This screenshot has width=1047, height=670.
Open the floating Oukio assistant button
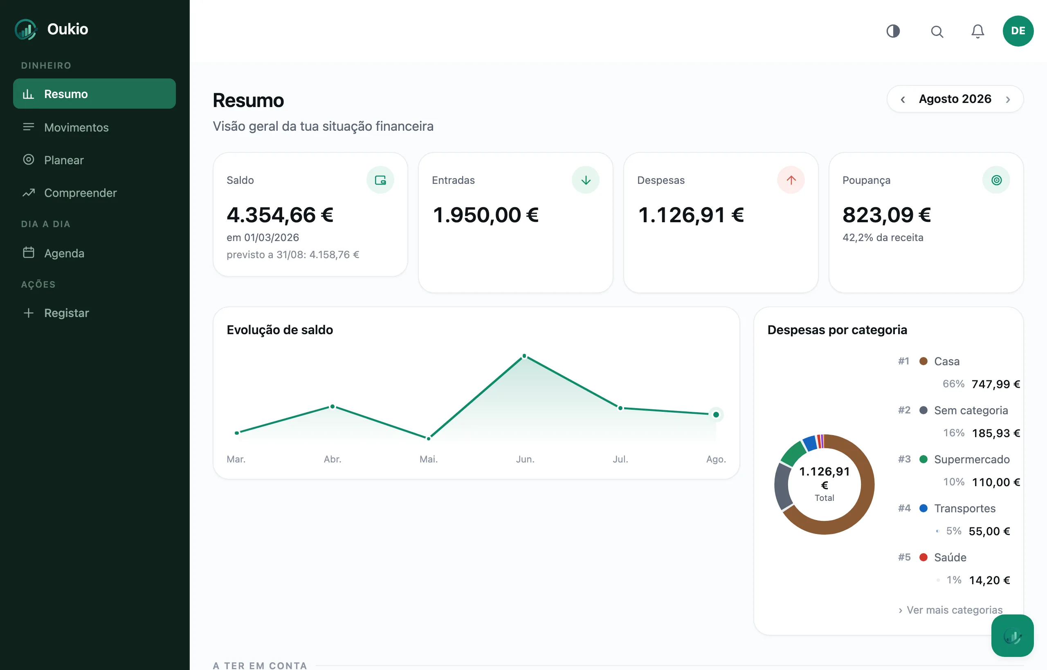[x=1013, y=636]
